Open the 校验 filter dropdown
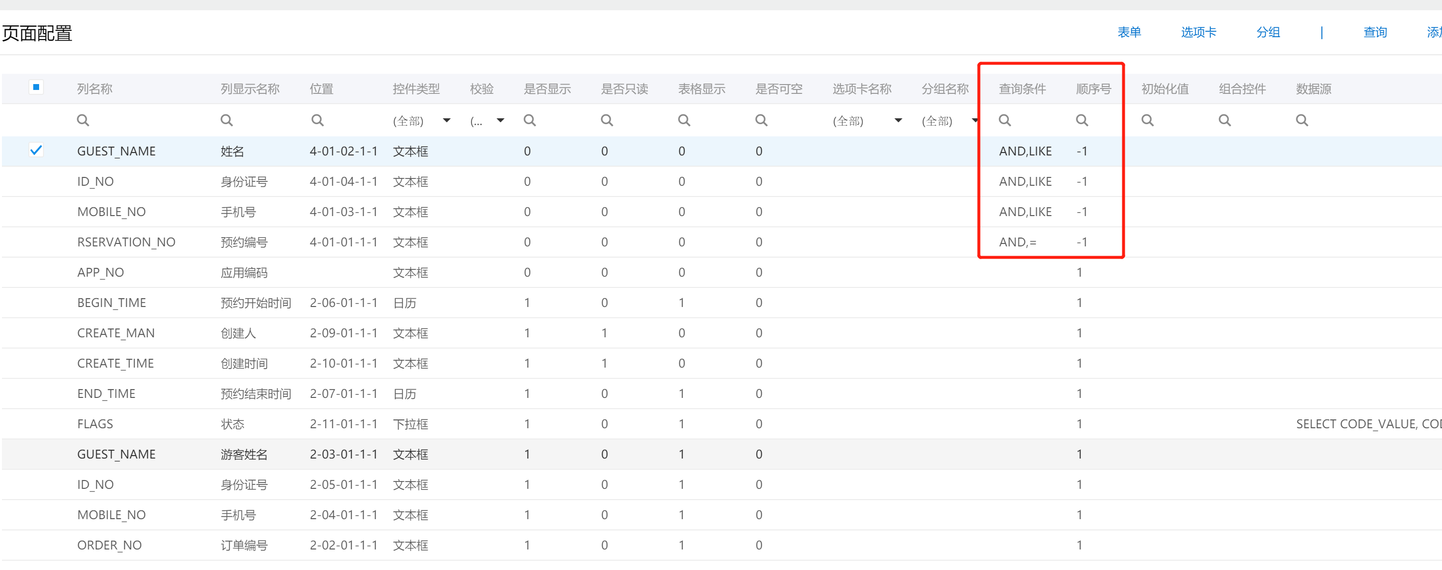 point(501,120)
